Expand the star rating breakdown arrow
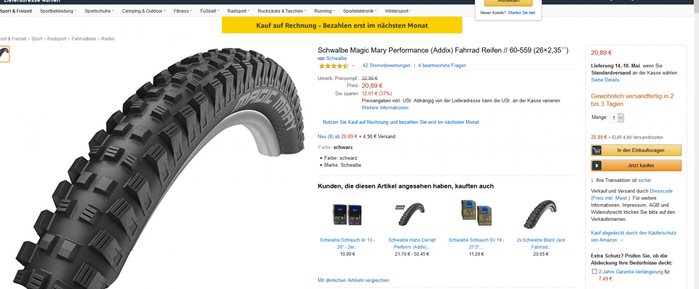 tap(353, 66)
